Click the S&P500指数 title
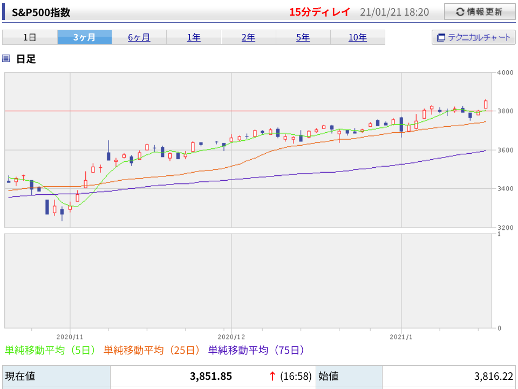 pyautogui.click(x=41, y=12)
